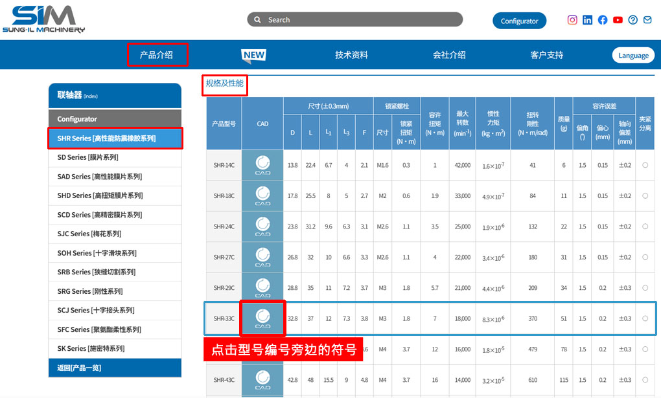Select SAD Series [高性能膜片系列]
Viewport: 661px width, 398px height.
(x=115, y=177)
